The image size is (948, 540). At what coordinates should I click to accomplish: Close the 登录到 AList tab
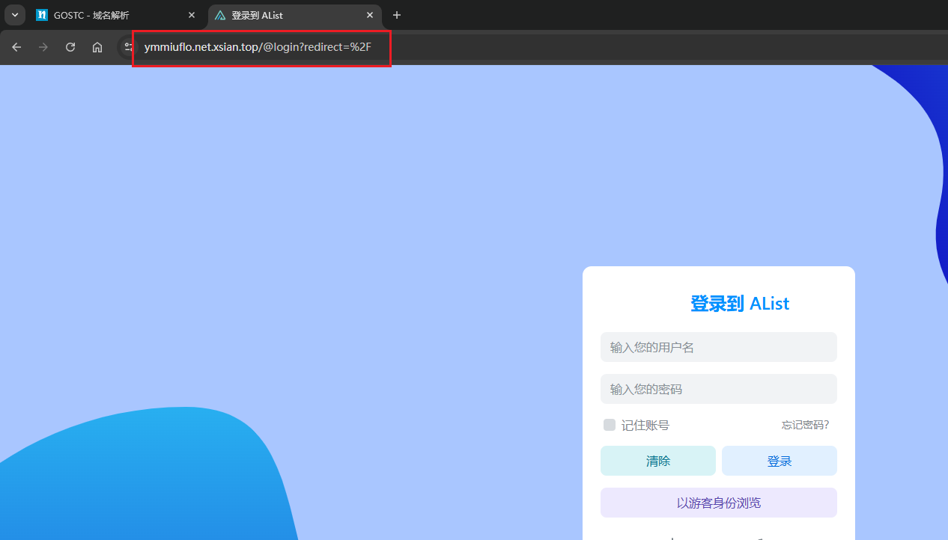click(370, 15)
